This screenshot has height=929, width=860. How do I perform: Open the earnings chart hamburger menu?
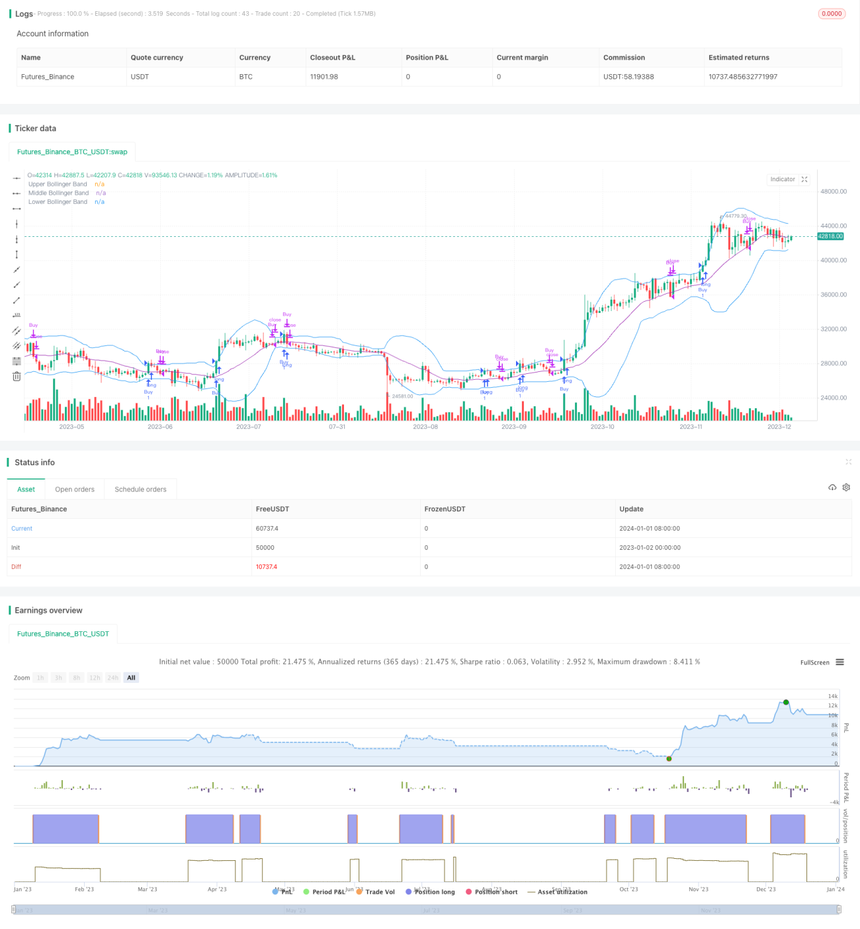[x=839, y=662]
